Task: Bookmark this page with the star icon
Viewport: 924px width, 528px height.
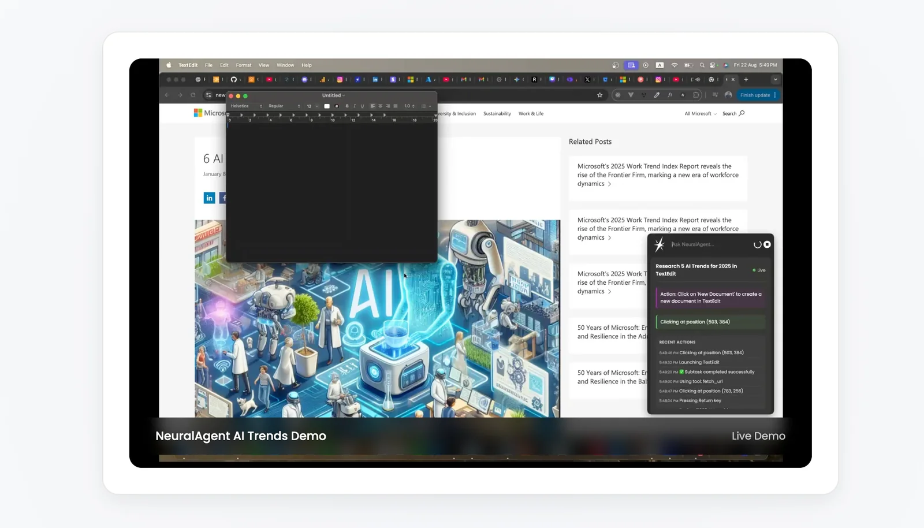Action: point(599,95)
